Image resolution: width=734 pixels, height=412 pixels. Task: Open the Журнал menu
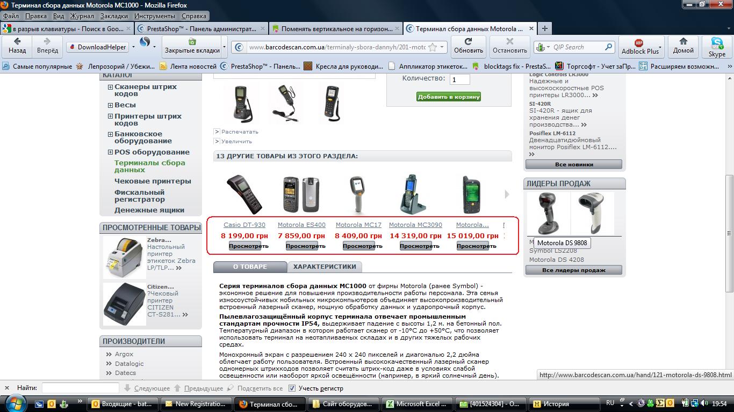tap(82, 16)
